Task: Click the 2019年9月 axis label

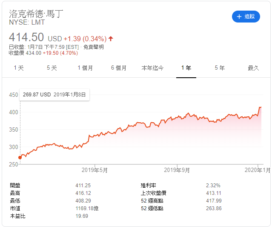Action: [x=177, y=170]
